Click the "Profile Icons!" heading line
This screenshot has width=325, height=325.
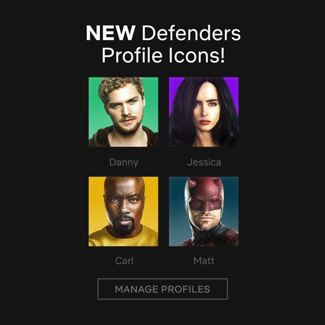tap(163, 55)
